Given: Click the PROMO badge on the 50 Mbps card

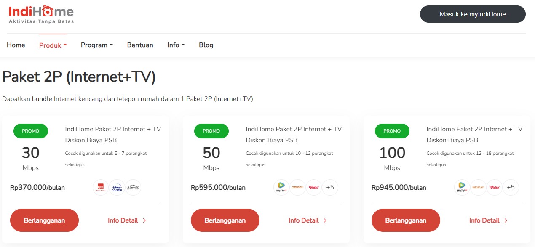Looking at the screenshot, I should tap(211, 131).
